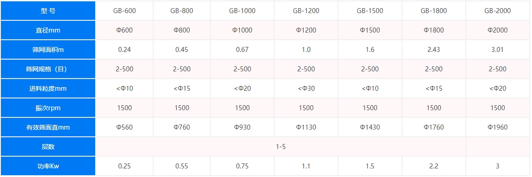The width and height of the screenshot is (532, 177).
Task: Click the 型号 header cell
Action: click(x=48, y=11)
